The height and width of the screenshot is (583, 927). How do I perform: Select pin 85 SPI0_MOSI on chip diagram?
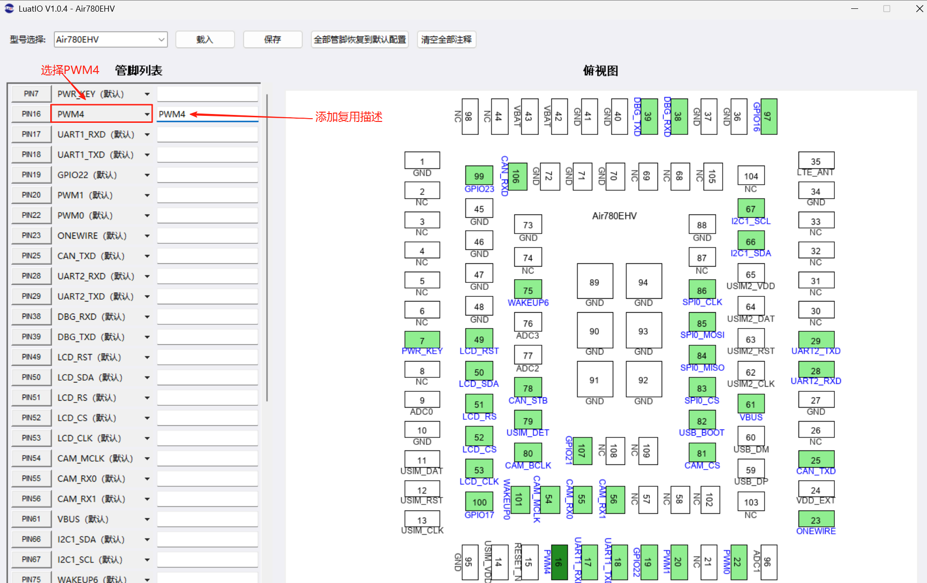coord(702,322)
